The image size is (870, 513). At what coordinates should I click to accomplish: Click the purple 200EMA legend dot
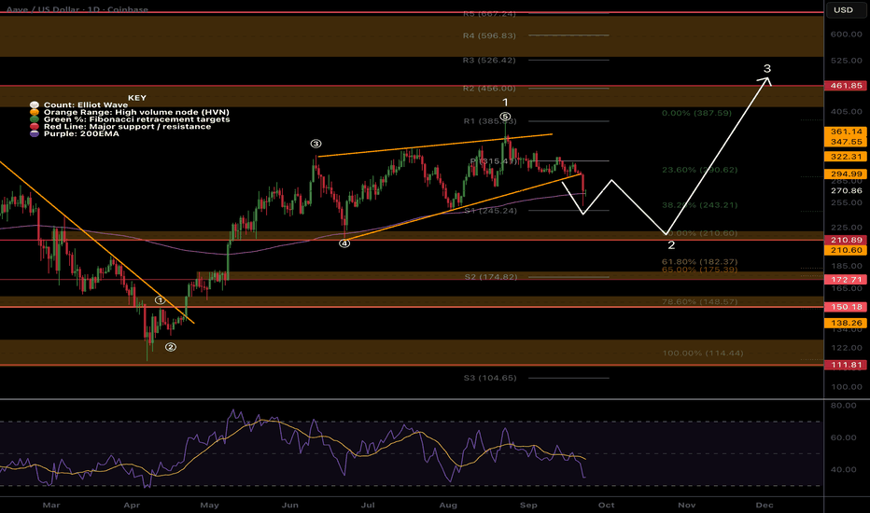35,133
